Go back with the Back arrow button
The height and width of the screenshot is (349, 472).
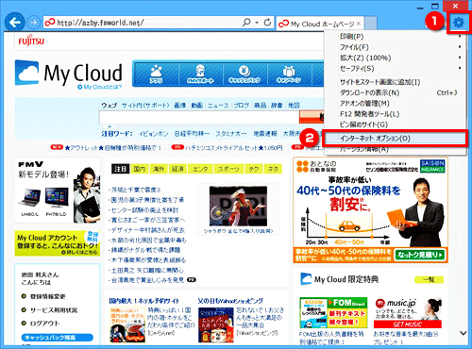pos(14,23)
